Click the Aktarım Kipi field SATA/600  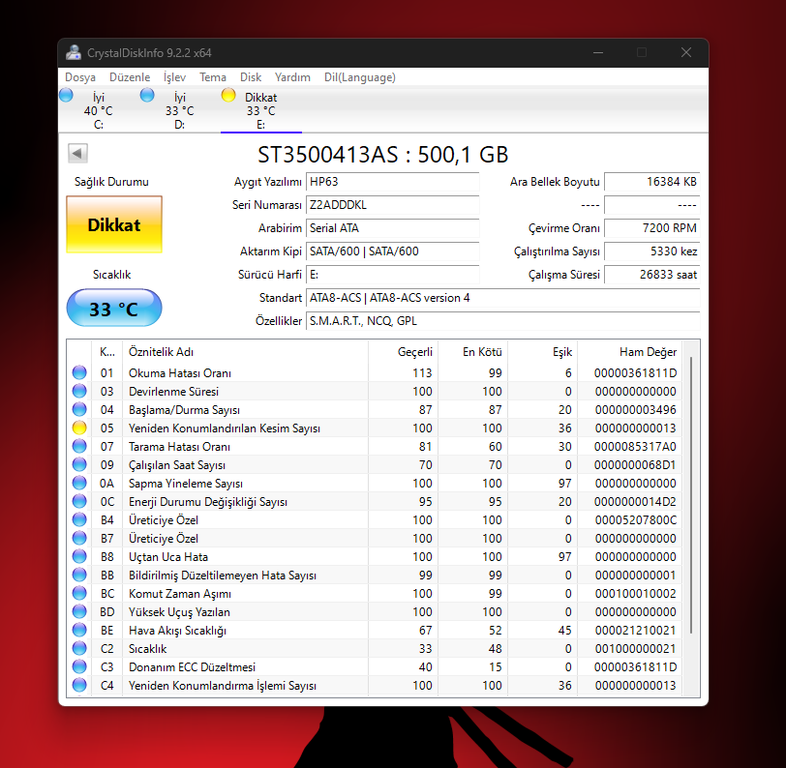(392, 251)
